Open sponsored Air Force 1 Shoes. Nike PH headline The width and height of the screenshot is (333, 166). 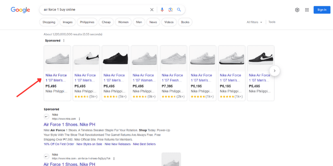click(x=70, y=124)
